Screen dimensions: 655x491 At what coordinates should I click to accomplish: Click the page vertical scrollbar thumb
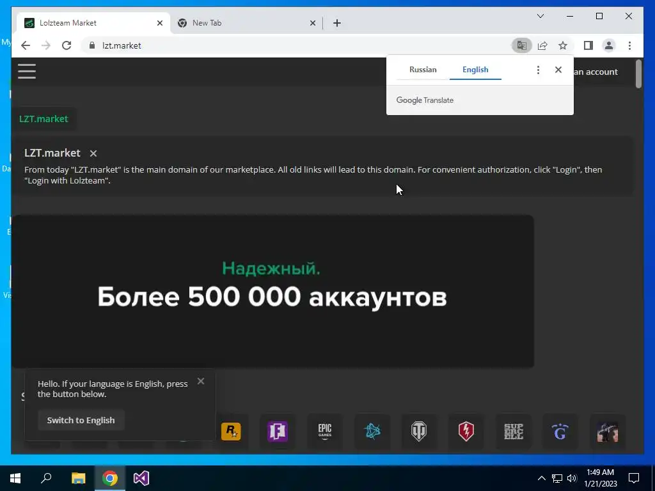click(638, 74)
